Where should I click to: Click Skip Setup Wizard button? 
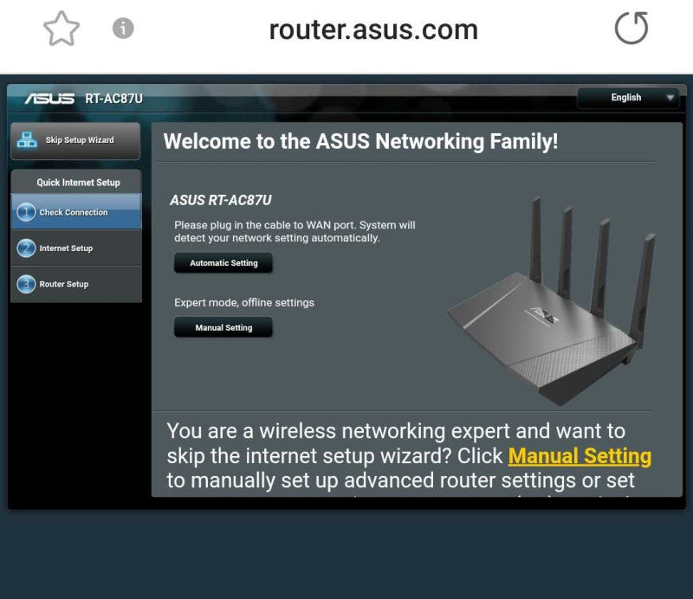pos(75,140)
